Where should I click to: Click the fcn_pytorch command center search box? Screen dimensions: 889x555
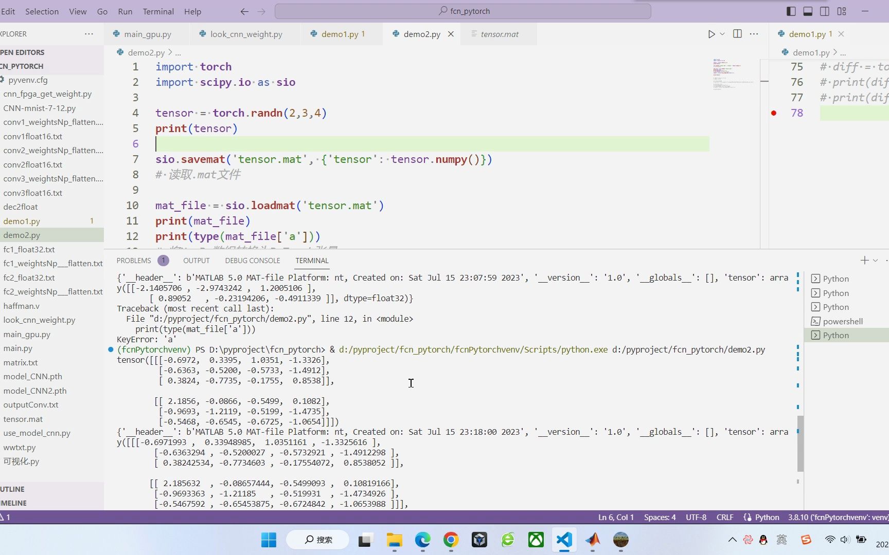[463, 11]
